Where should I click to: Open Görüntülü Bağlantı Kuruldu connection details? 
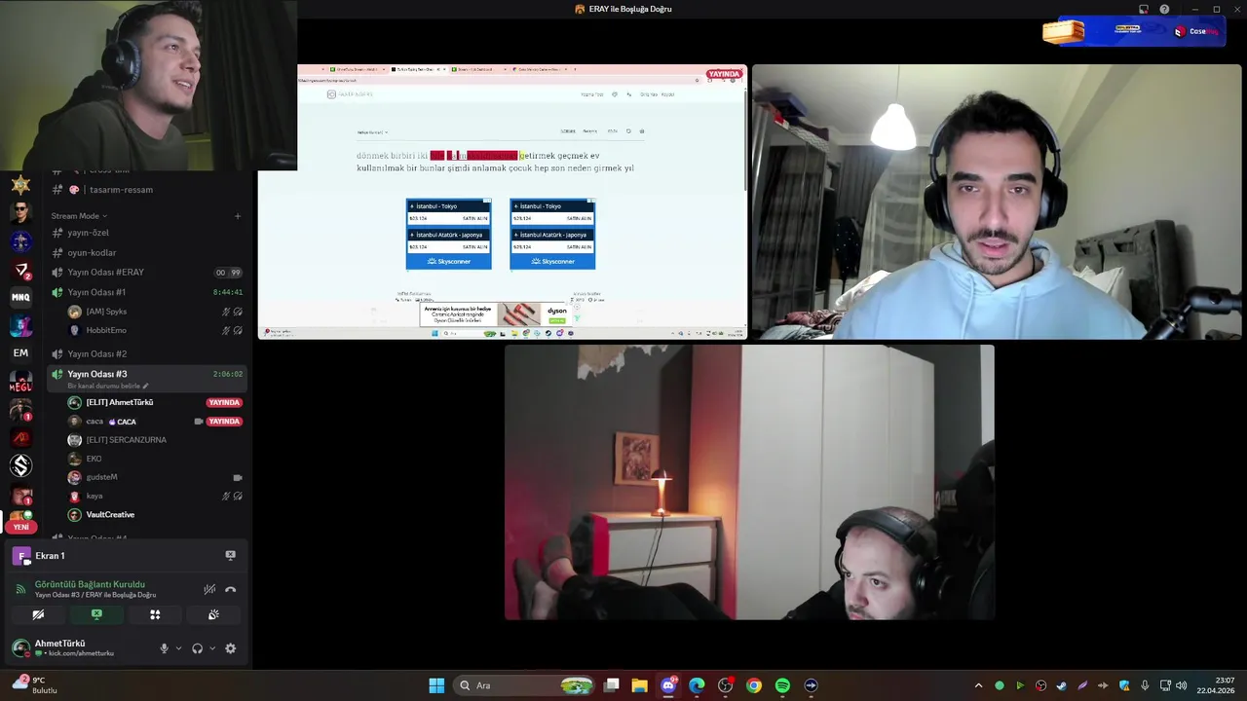(x=90, y=584)
